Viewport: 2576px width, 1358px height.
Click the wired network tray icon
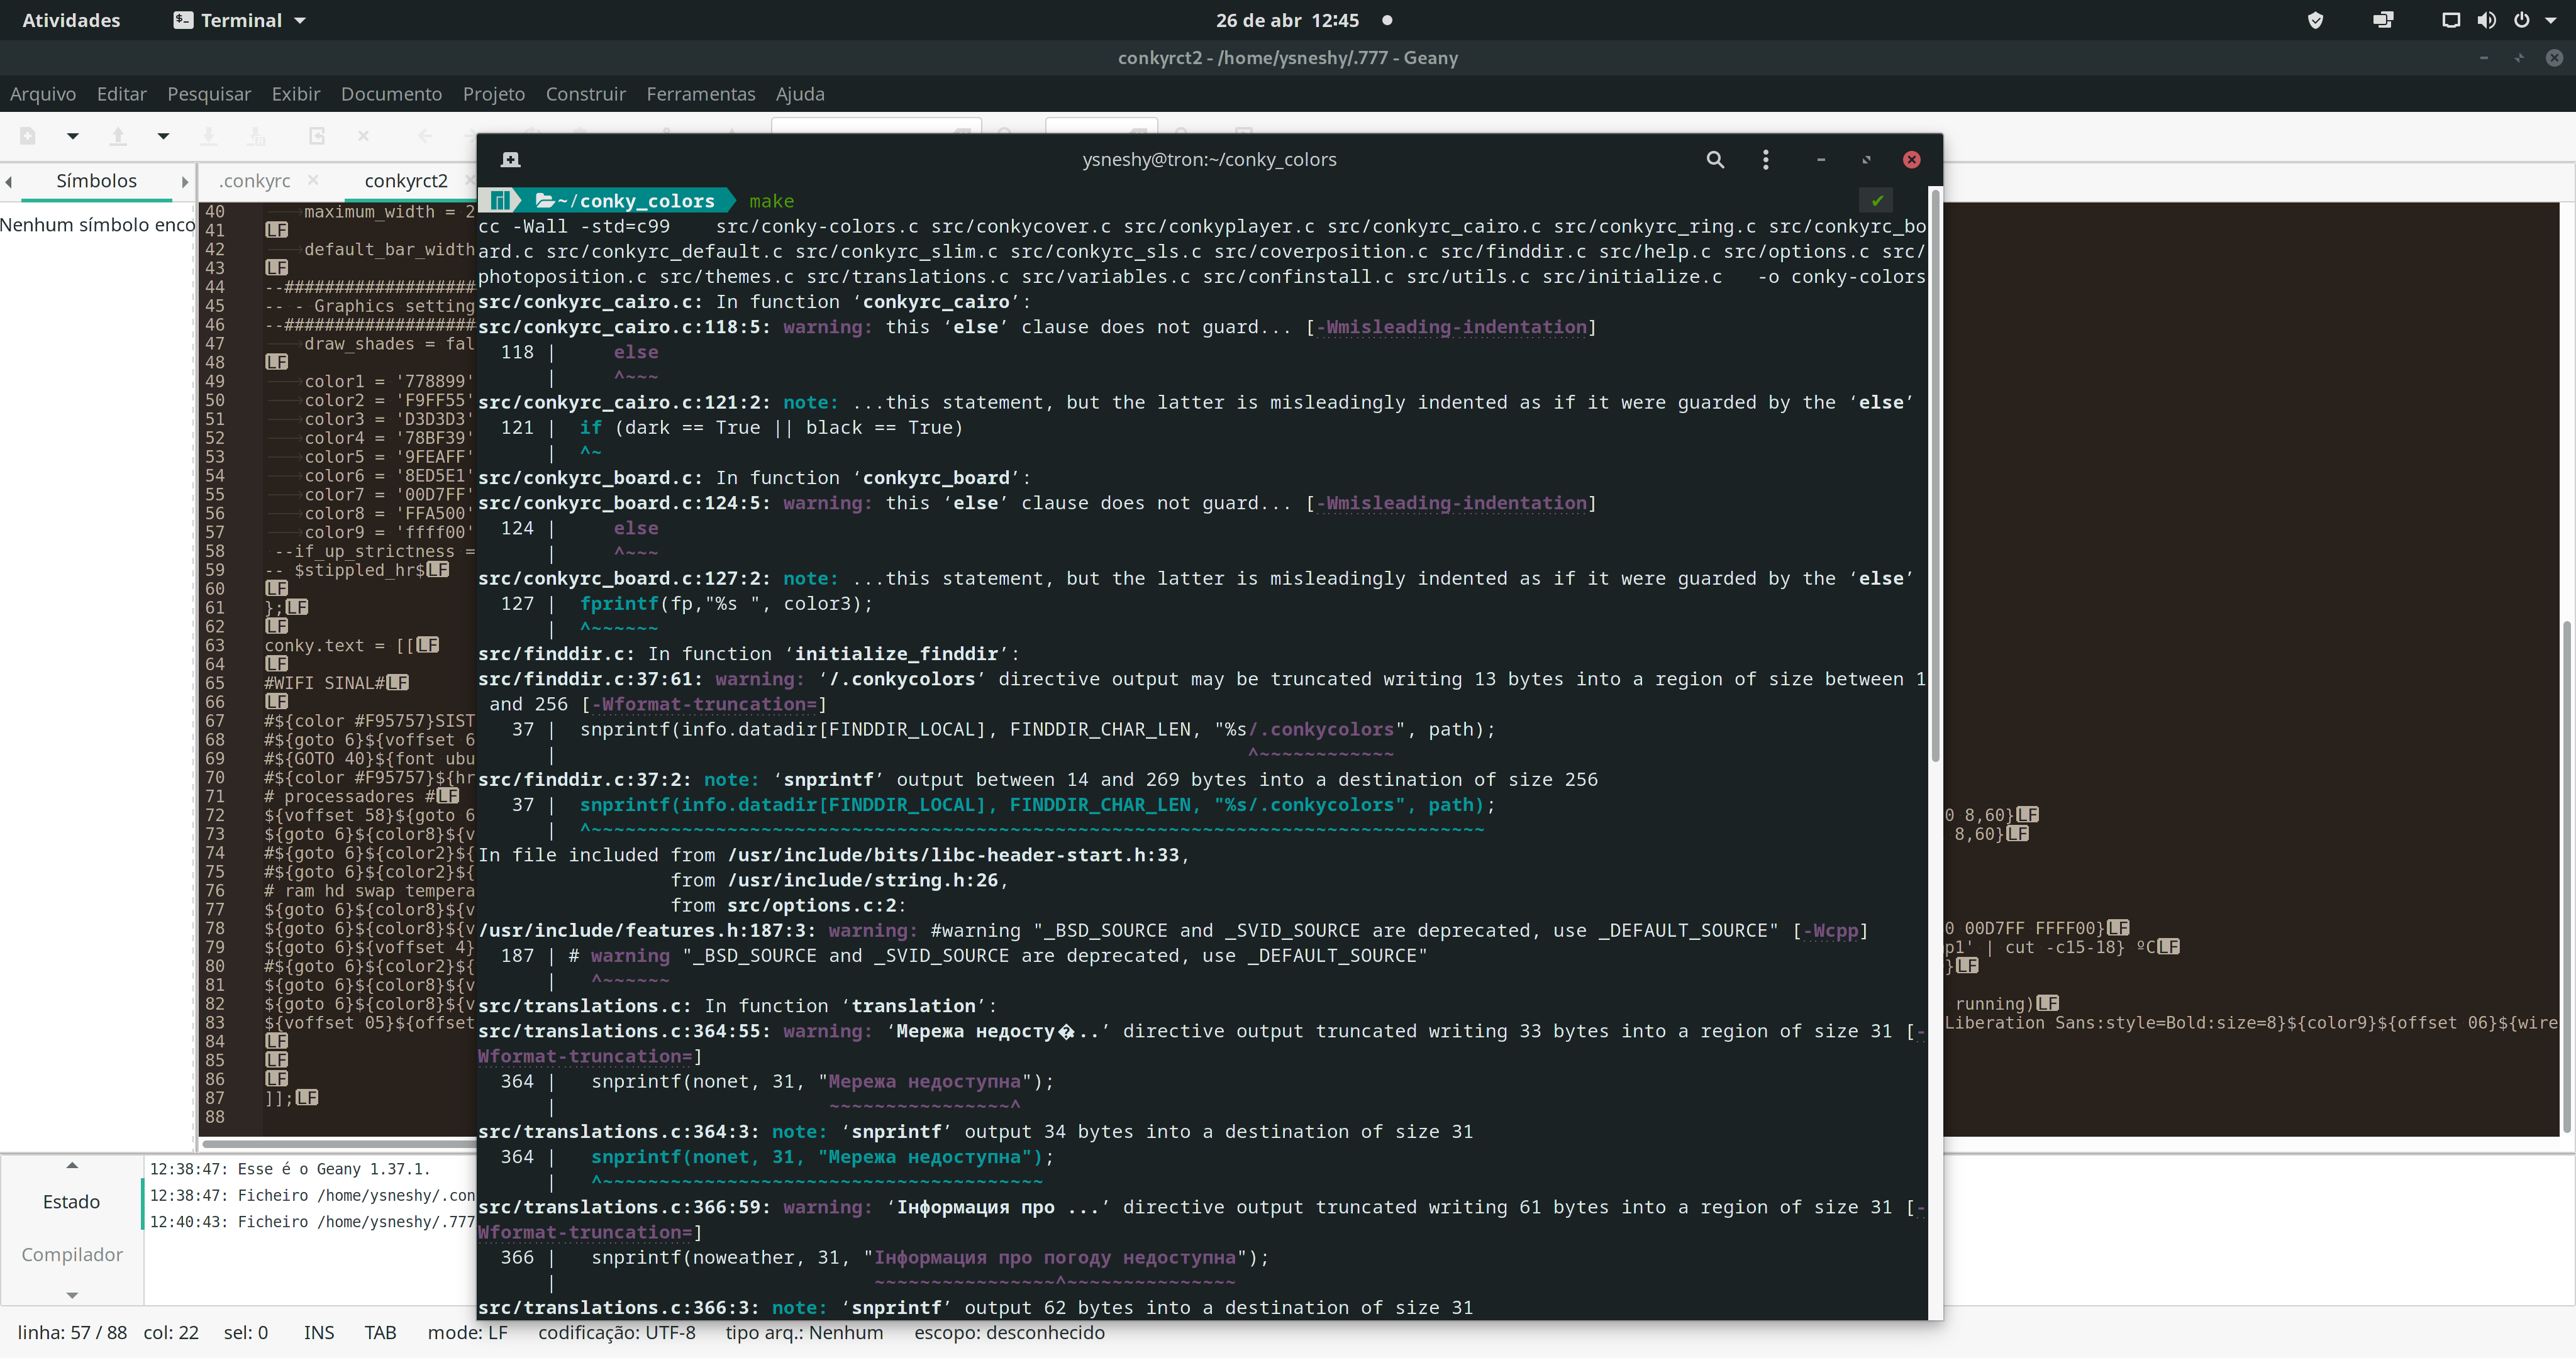pyautogui.click(x=2451, y=20)
